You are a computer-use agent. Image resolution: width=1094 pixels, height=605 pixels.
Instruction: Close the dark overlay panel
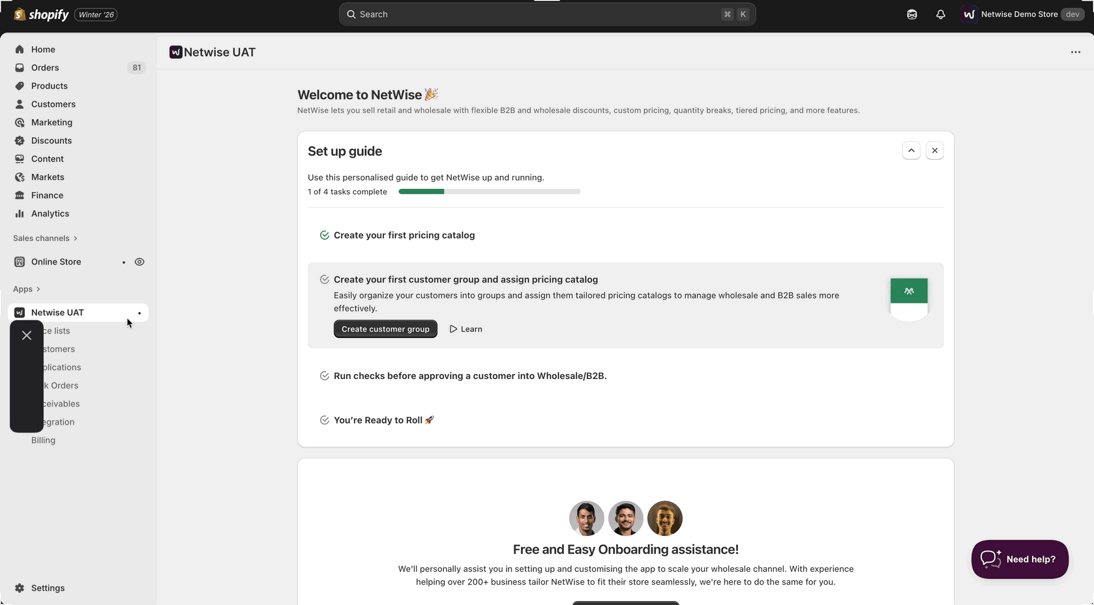coord(27,335)
